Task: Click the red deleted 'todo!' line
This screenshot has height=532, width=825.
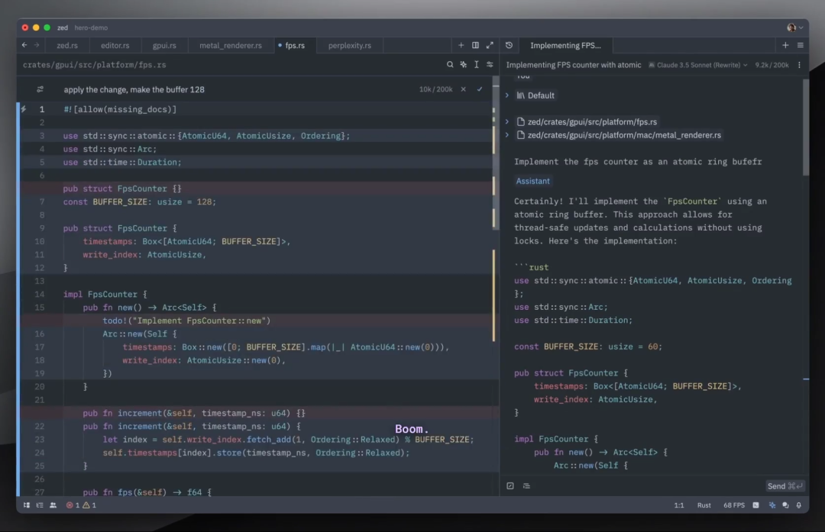Action: coord(186,321)
